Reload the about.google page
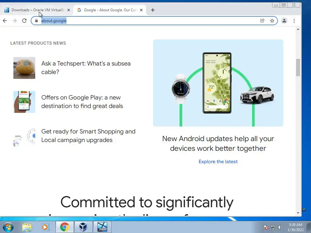311x233 pixels. pyautogui.click(x=24, y=21)
